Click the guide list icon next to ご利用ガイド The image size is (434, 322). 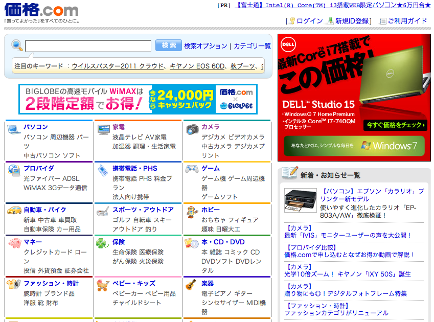382,21
